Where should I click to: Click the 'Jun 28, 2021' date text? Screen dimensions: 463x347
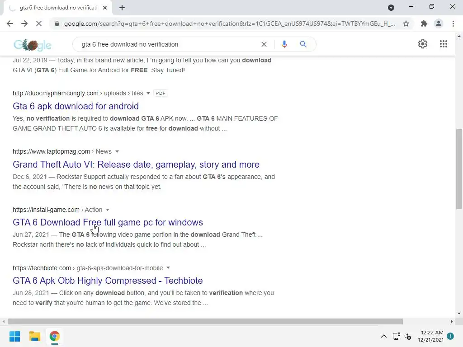click(x=31, y=293)
